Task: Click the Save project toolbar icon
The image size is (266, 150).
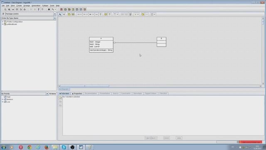Action: pos(13,10)
